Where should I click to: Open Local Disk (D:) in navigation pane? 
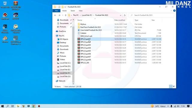click(x=65, y=66)
